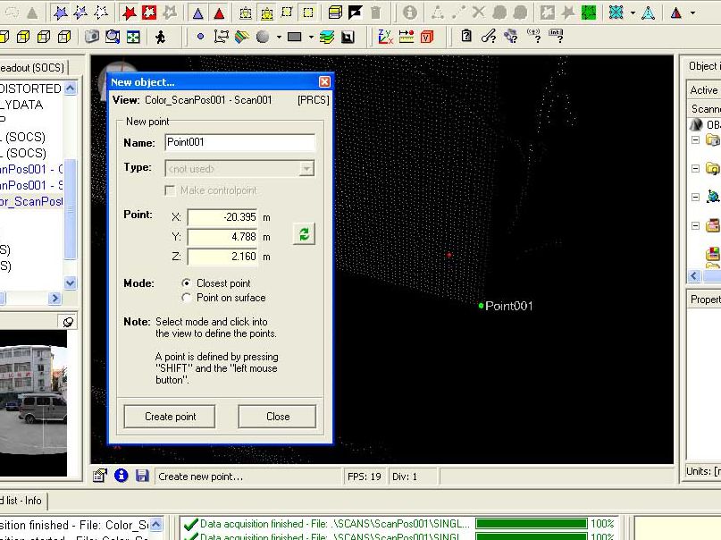Click the 'Close' button in the dialog
This screenshot has height=540, width=721.
point(277,417)
